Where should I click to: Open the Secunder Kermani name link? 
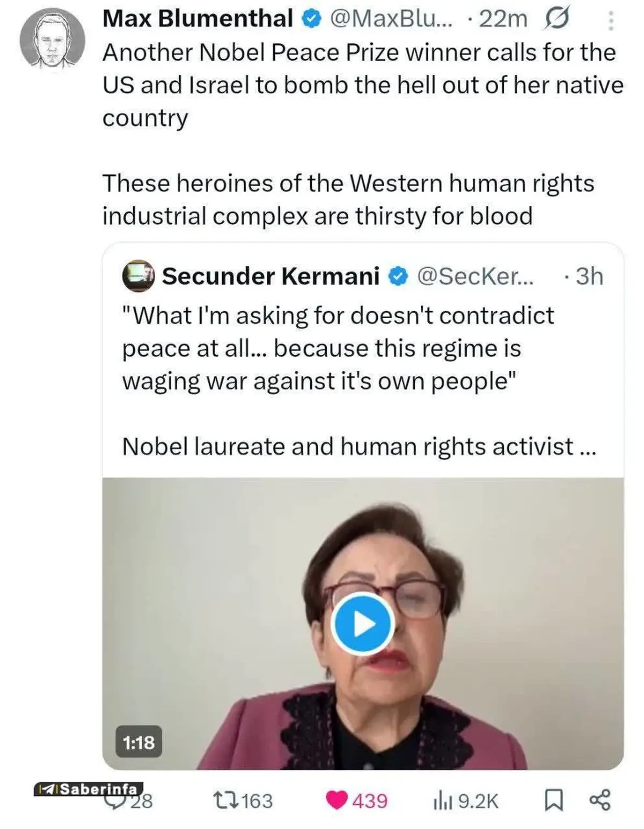(x=270, y=277)
